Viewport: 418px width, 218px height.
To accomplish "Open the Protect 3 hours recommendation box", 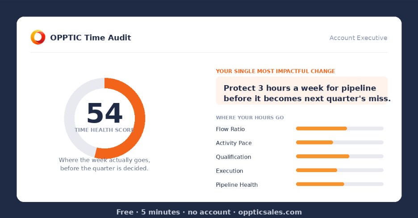I will coord(301,90).
